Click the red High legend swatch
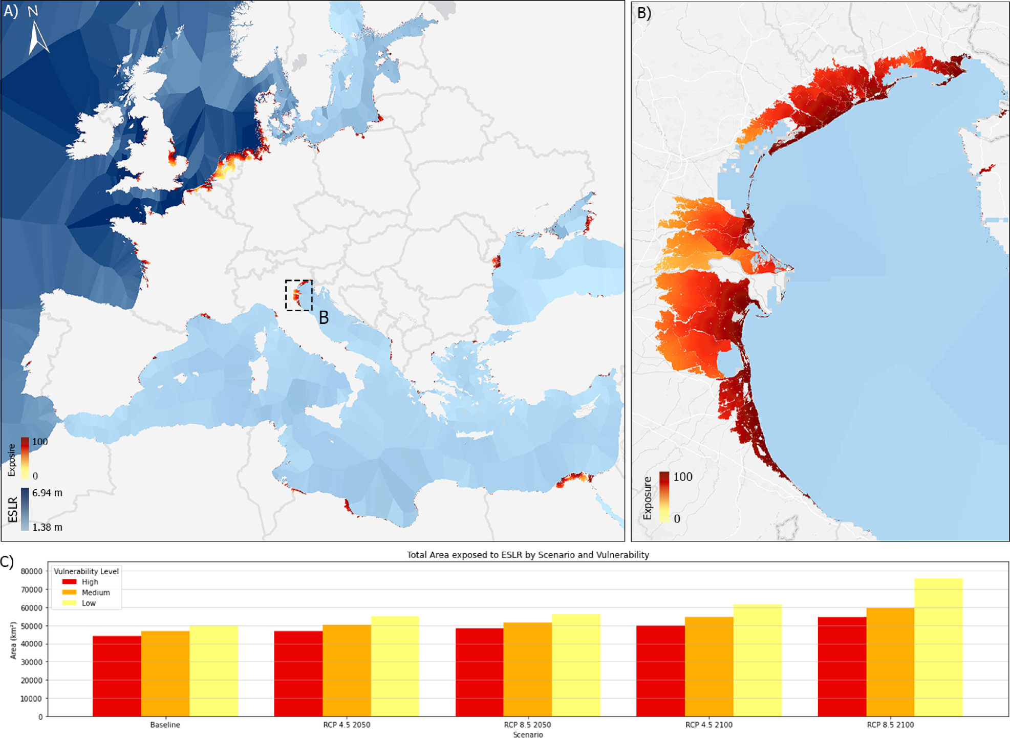This screenshot has width=1010, height=738. [69, 582]
